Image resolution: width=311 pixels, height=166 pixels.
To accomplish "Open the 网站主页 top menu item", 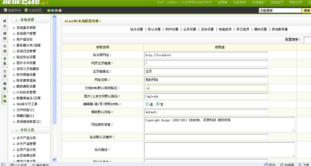I will [x=296, y=2].
